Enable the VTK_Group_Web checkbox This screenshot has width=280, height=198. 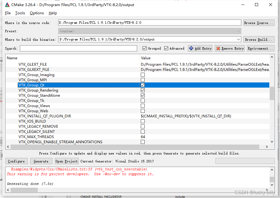(143, 111)
